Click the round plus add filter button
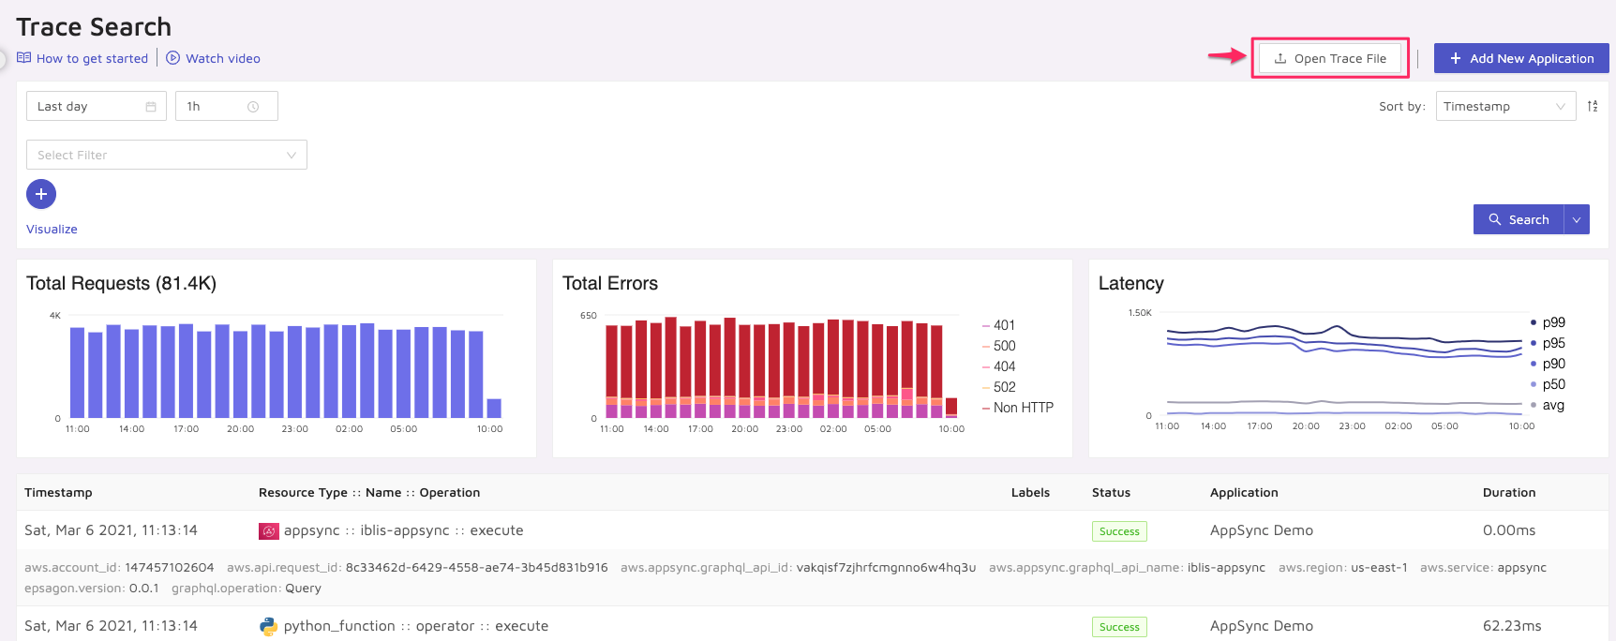 41,194
